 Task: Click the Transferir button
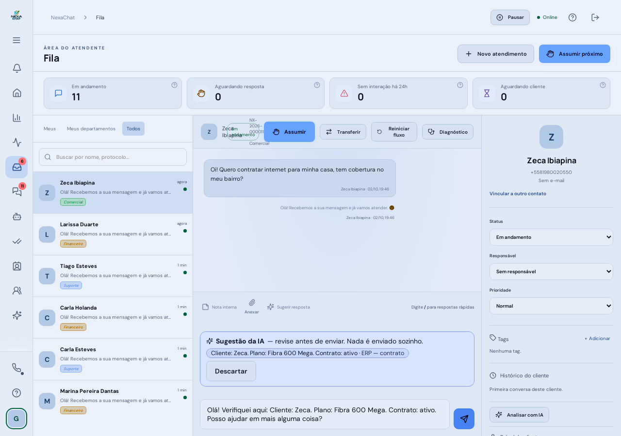point(343,132)
